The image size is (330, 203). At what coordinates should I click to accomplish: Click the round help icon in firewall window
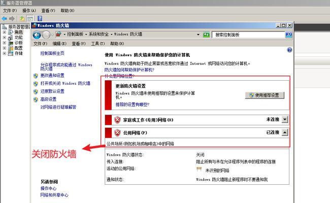[x=289, y=50]
